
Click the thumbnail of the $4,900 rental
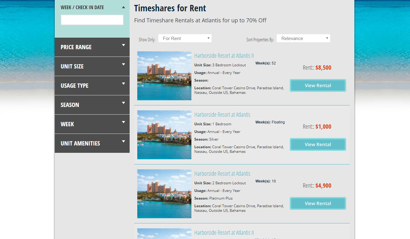164,194
